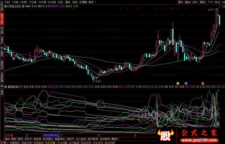Open the 综合资讯 bottom tab

(86, 143)
